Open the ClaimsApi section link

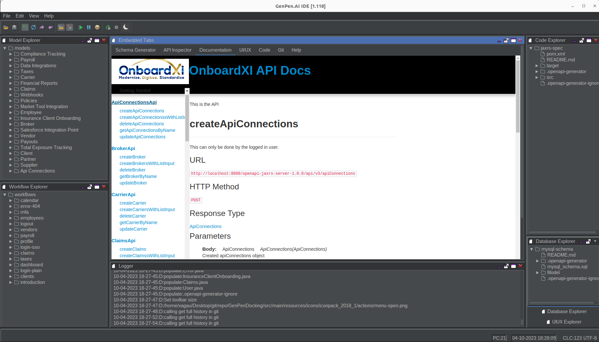click(123, 241)
